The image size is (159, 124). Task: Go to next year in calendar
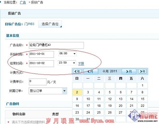point(142,71)
